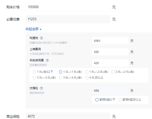Select the 2.5L—3.0L(含) displacement option
Screen dimensions: 152x119
coord(44,78)
